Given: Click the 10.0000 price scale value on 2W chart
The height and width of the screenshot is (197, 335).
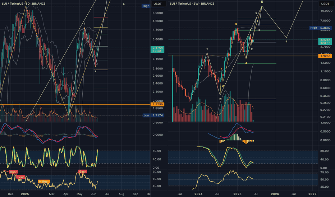Looking at the screenshot, I should pos(326,11).
